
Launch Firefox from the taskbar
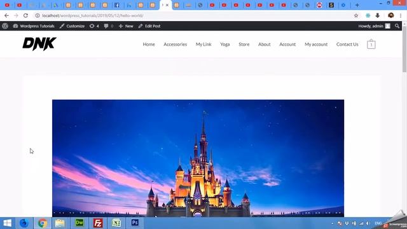pyautogui.click(x=24, y=223)
